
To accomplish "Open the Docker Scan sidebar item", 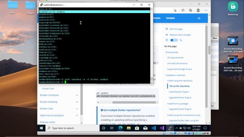I will [x=48, y=89].
